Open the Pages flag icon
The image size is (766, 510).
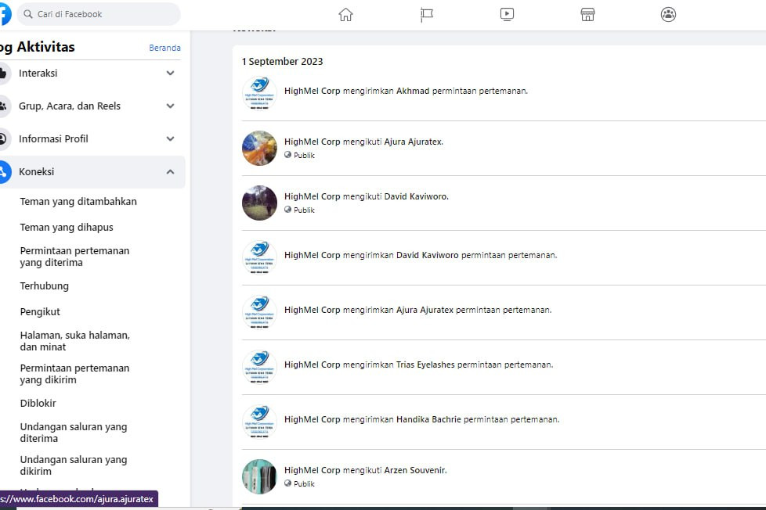427,15
